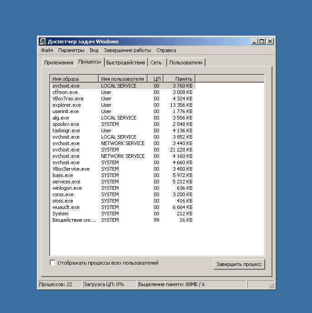Select svchost.exe using 4 660 КБ
The height and width of the screenshot is (313, 312).
pyautogui.click(x=123, y=162)
